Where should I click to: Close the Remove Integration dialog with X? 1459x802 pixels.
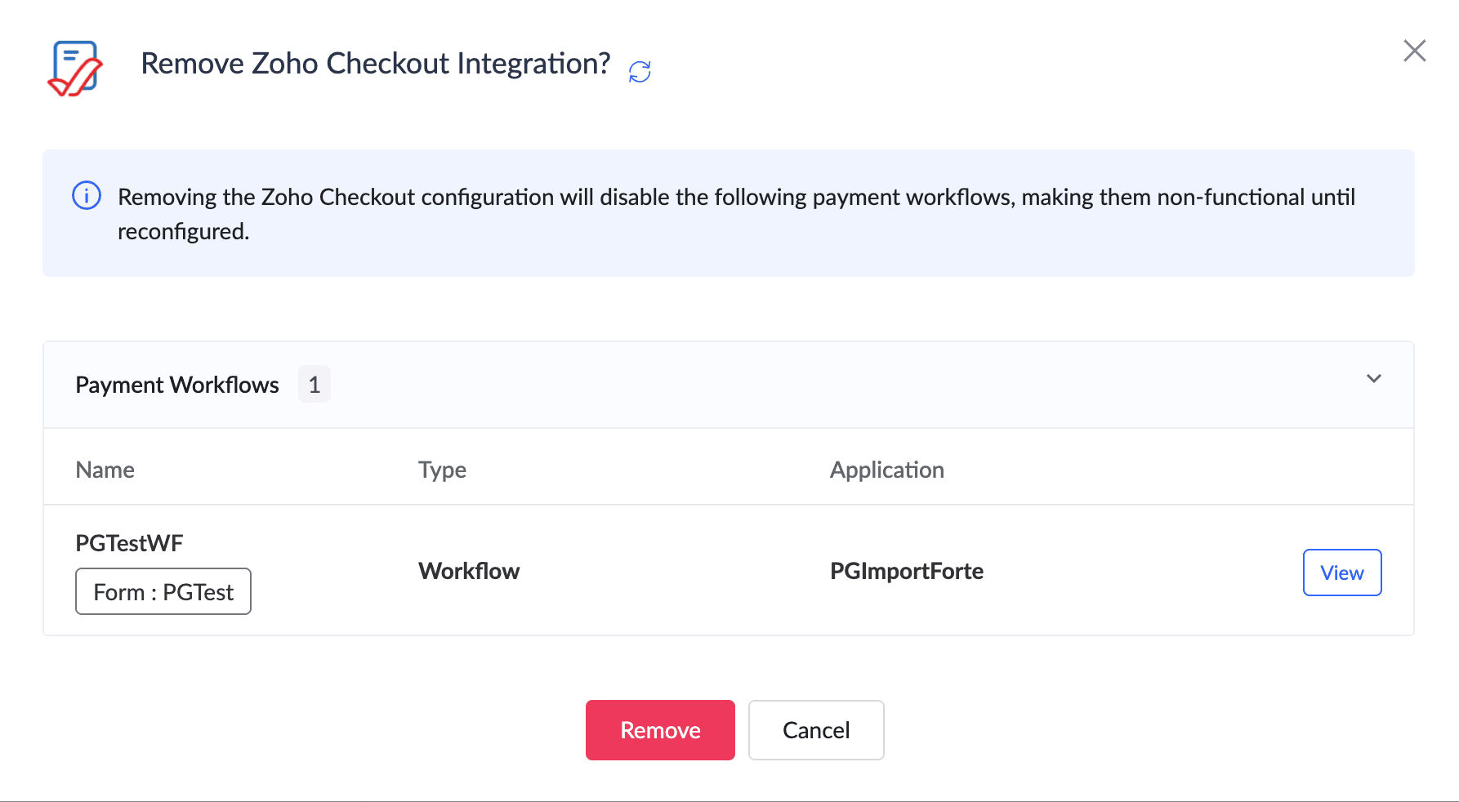(1414, 51)
